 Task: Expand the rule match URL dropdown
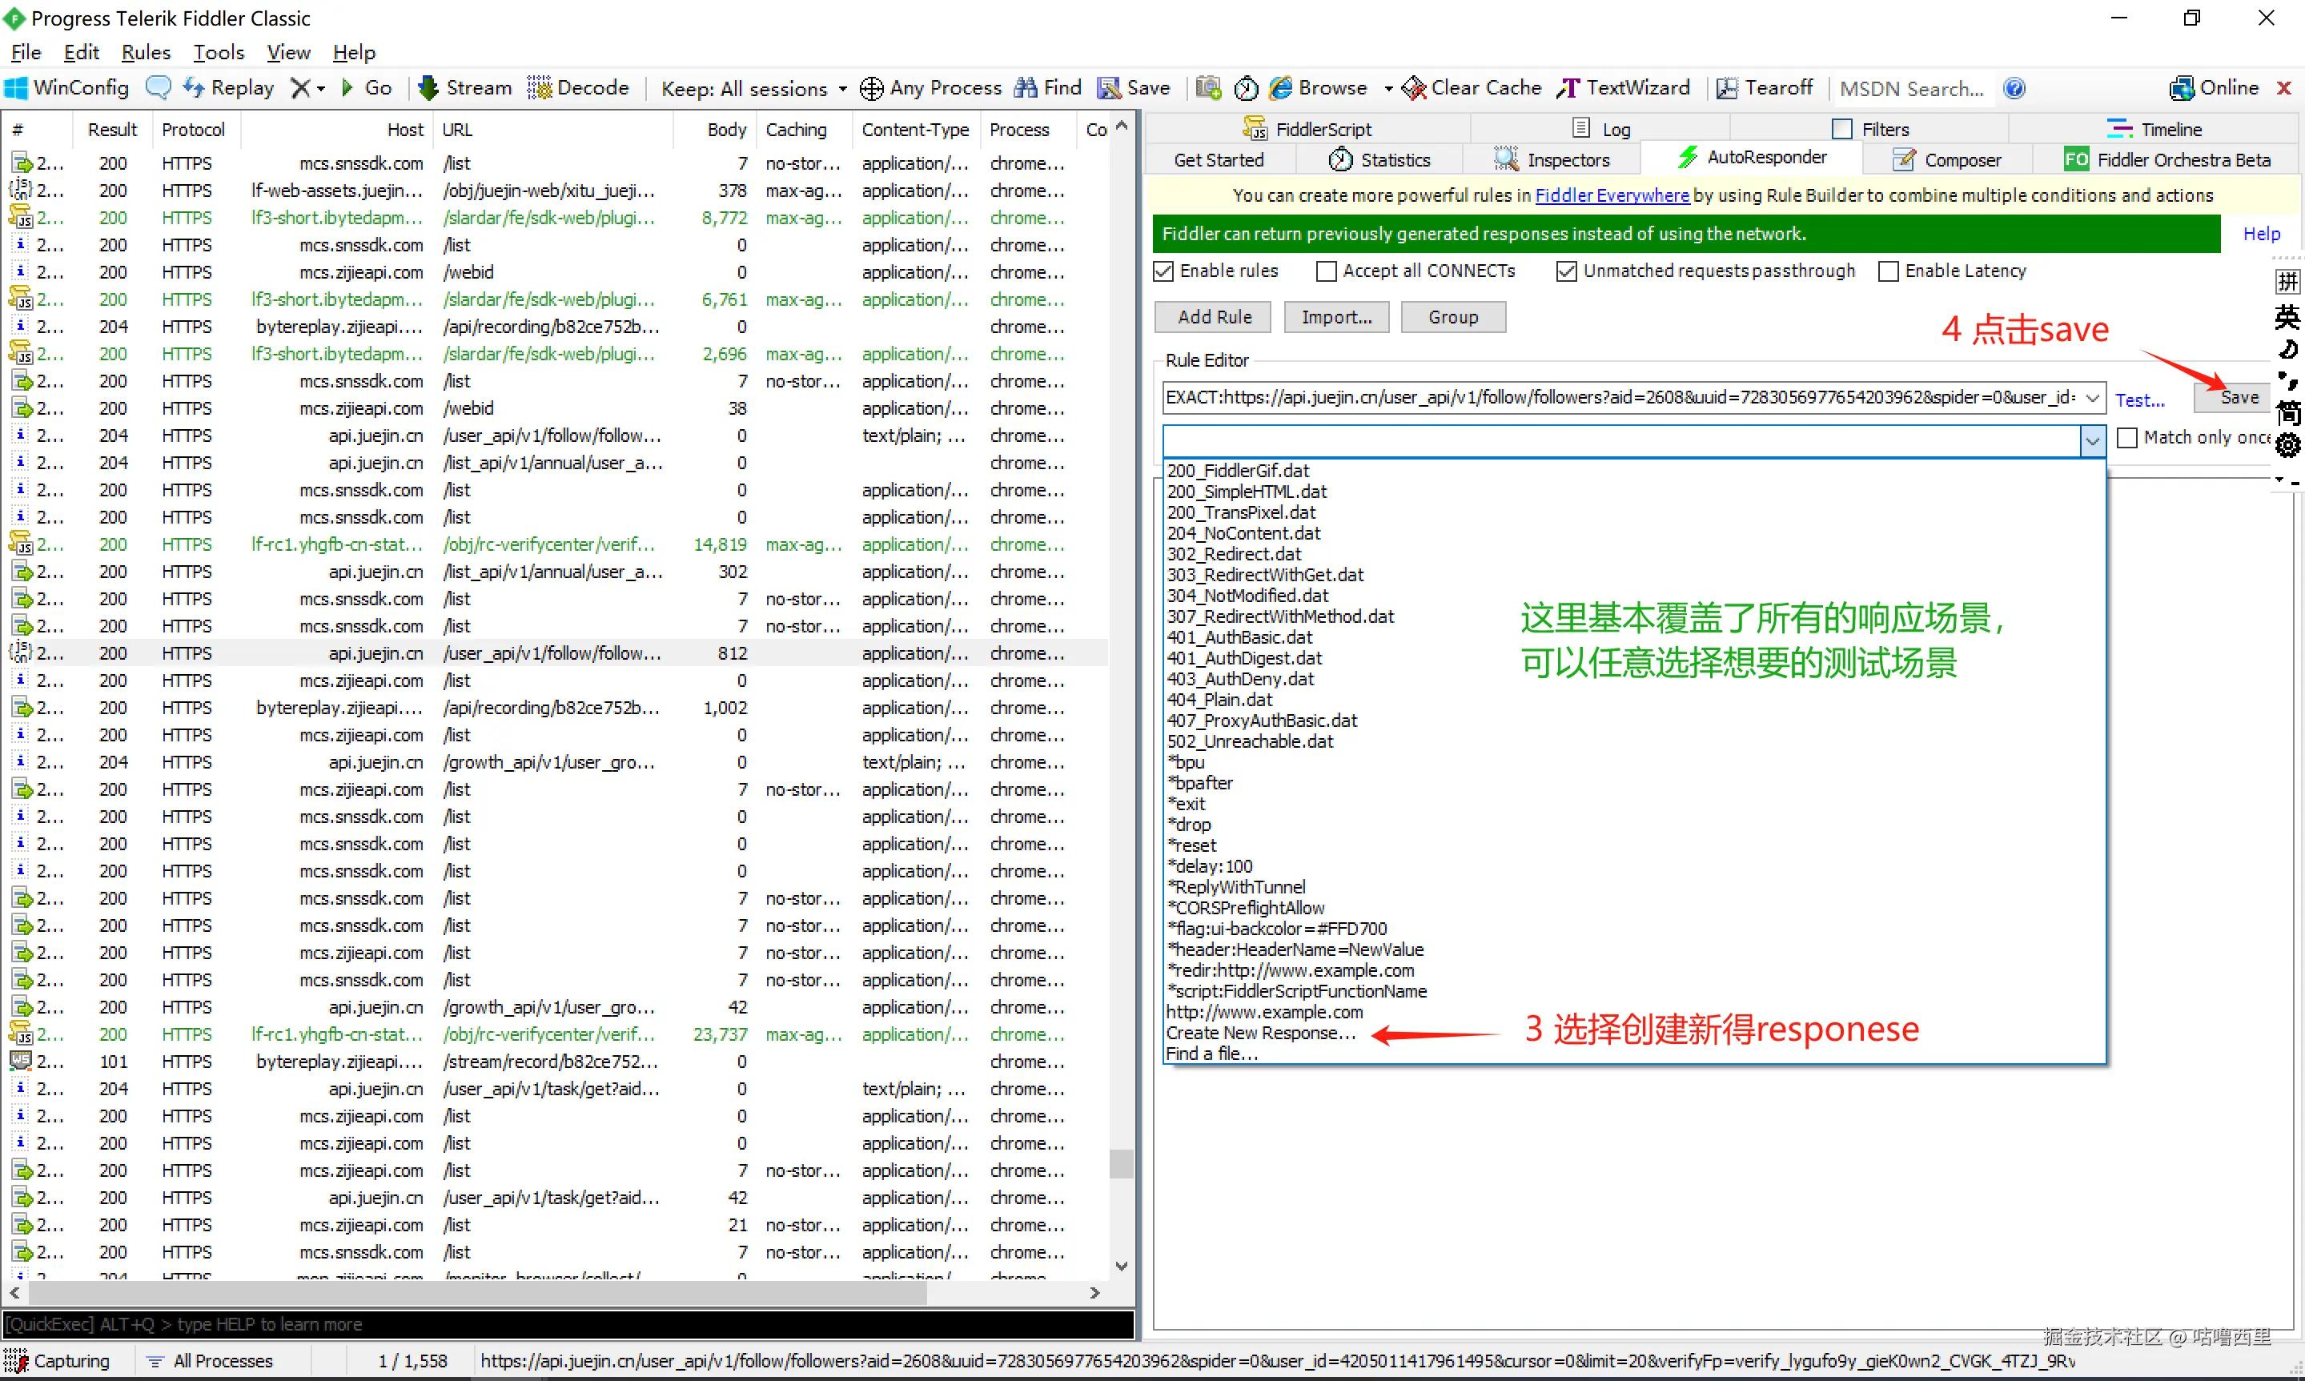pos(2092,399)
